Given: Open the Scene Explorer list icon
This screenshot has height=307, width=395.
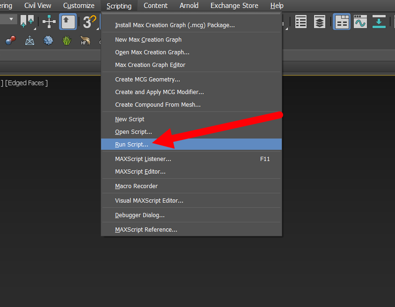Looking at the screenshot, I should click(x=301, y=22).
